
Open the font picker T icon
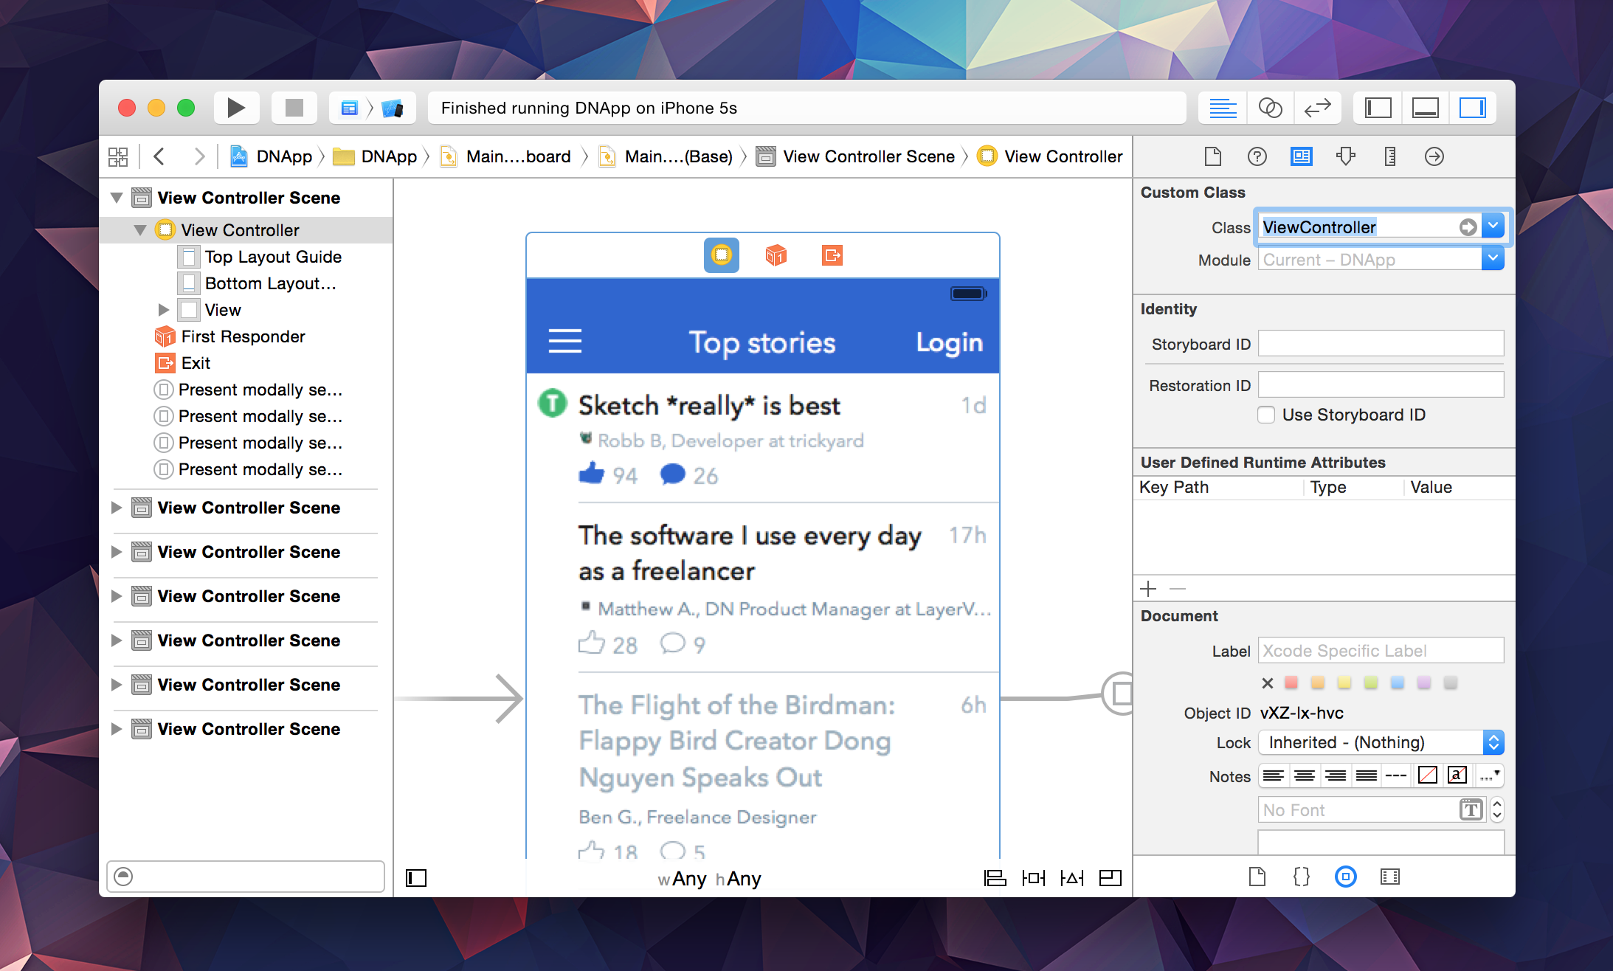[1471, 810]
